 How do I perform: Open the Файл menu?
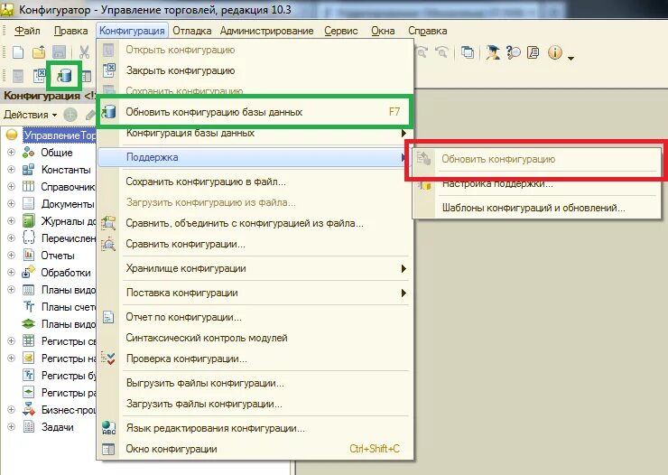(27, 31)
